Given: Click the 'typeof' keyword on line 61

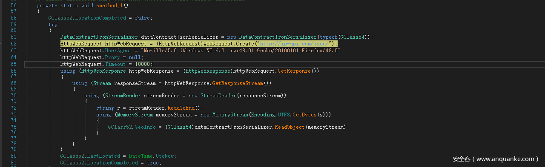Looking at the screenshot, I should click(328, 37).
